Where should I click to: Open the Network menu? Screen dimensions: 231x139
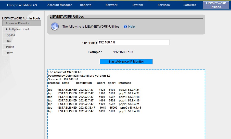click(111, 5)
